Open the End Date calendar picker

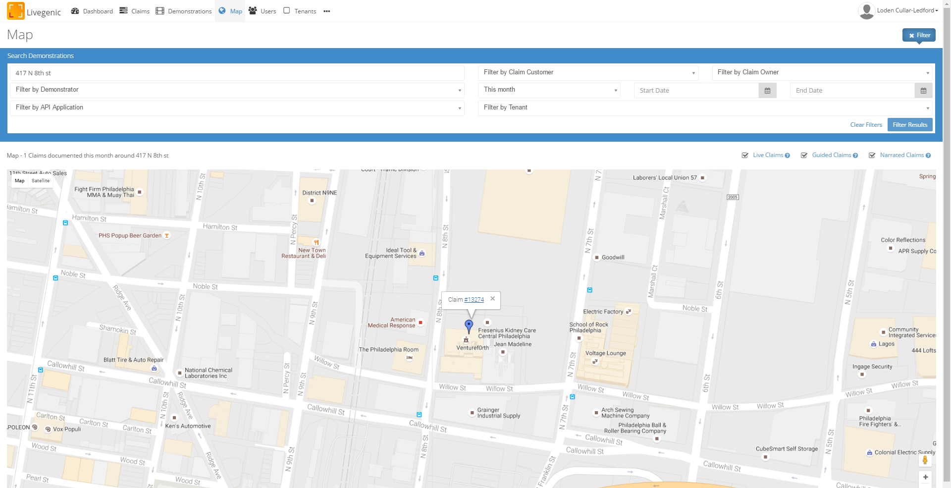[x=924, y=90]
